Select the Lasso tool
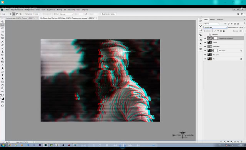Image resolution: width=246 pixels, height=150 pixels. click(x=2, y=28)
